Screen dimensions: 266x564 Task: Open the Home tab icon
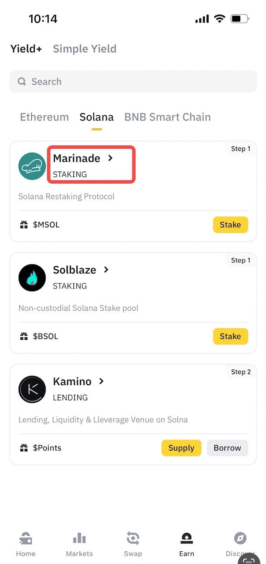(x=26, y=539)
